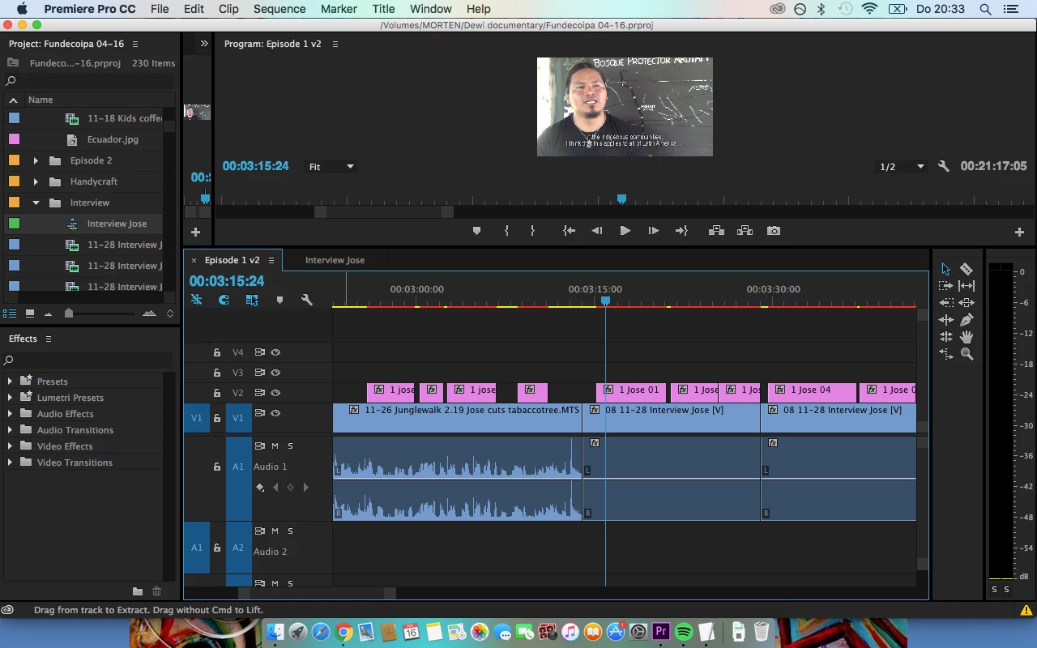This screenshot has height=648, width=1037.
Task: Select the Selection tool arrow
Action: click(x=945, y=269)
